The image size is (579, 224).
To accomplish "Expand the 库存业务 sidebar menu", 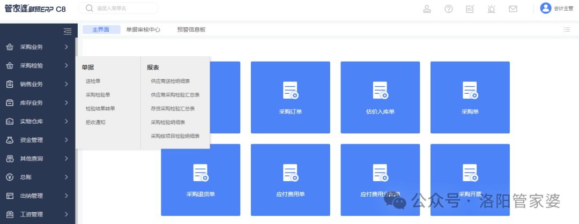I will click(x=38, y=103).
